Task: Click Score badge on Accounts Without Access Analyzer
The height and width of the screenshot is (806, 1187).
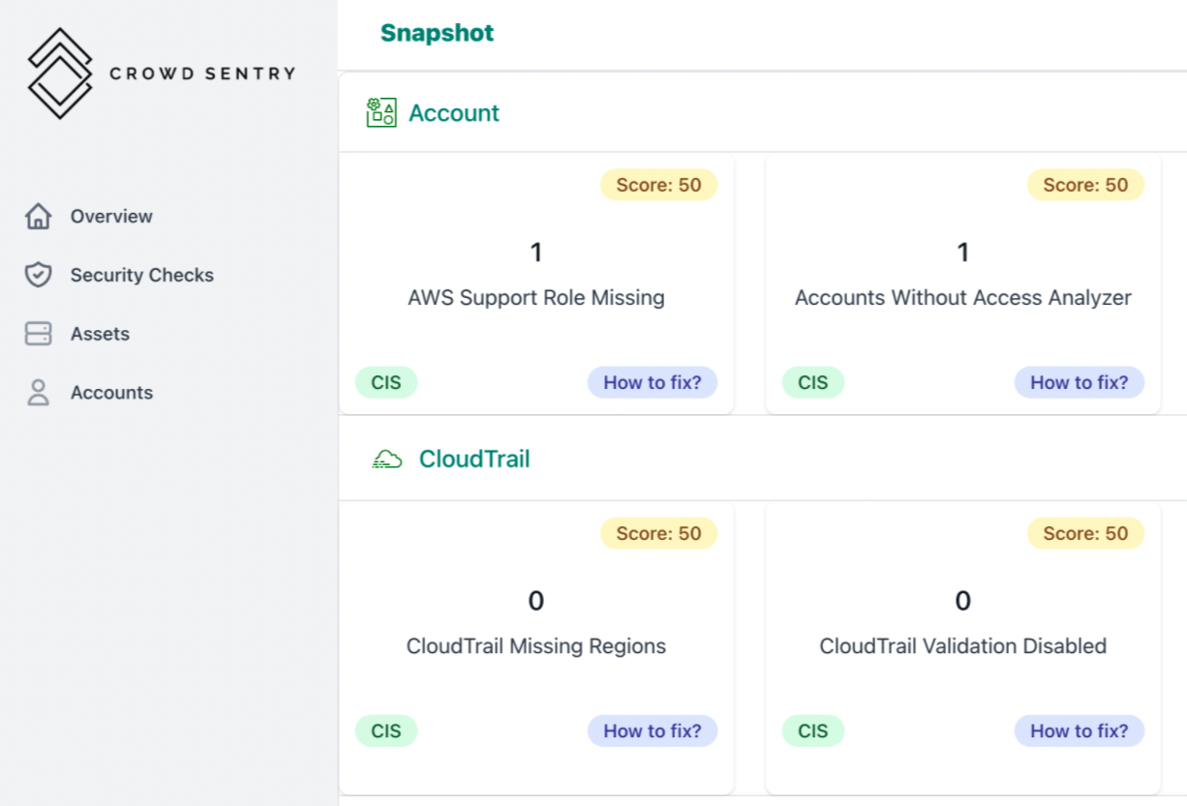Action: coord(1085,185)
